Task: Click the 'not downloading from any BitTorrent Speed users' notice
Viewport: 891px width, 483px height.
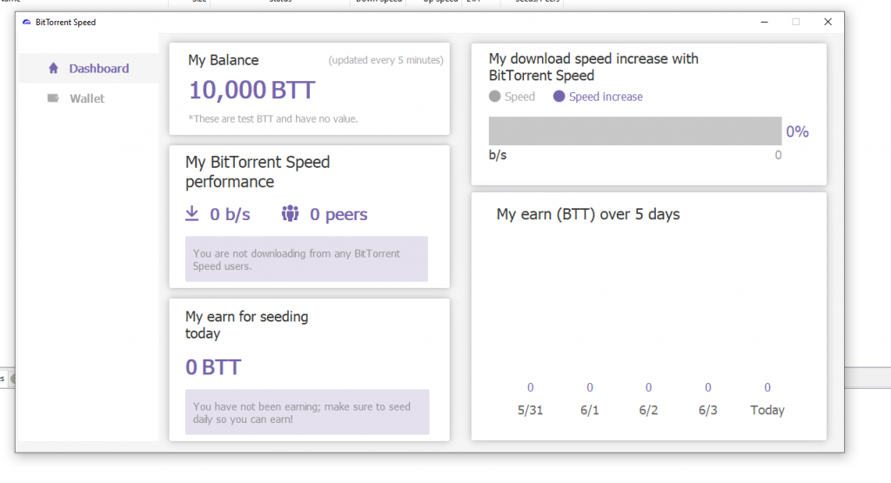Action: [x=306, y=259]
